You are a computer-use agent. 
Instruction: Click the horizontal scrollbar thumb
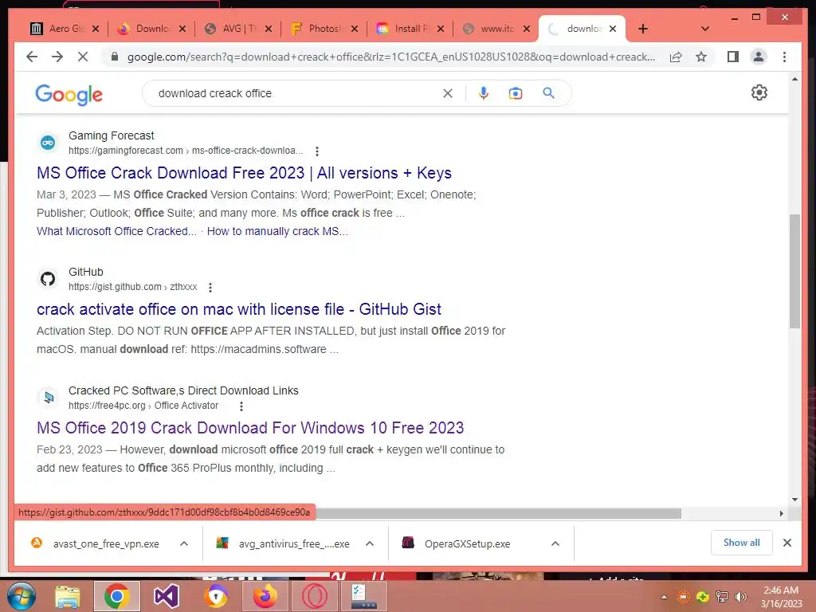click(498, 514)
